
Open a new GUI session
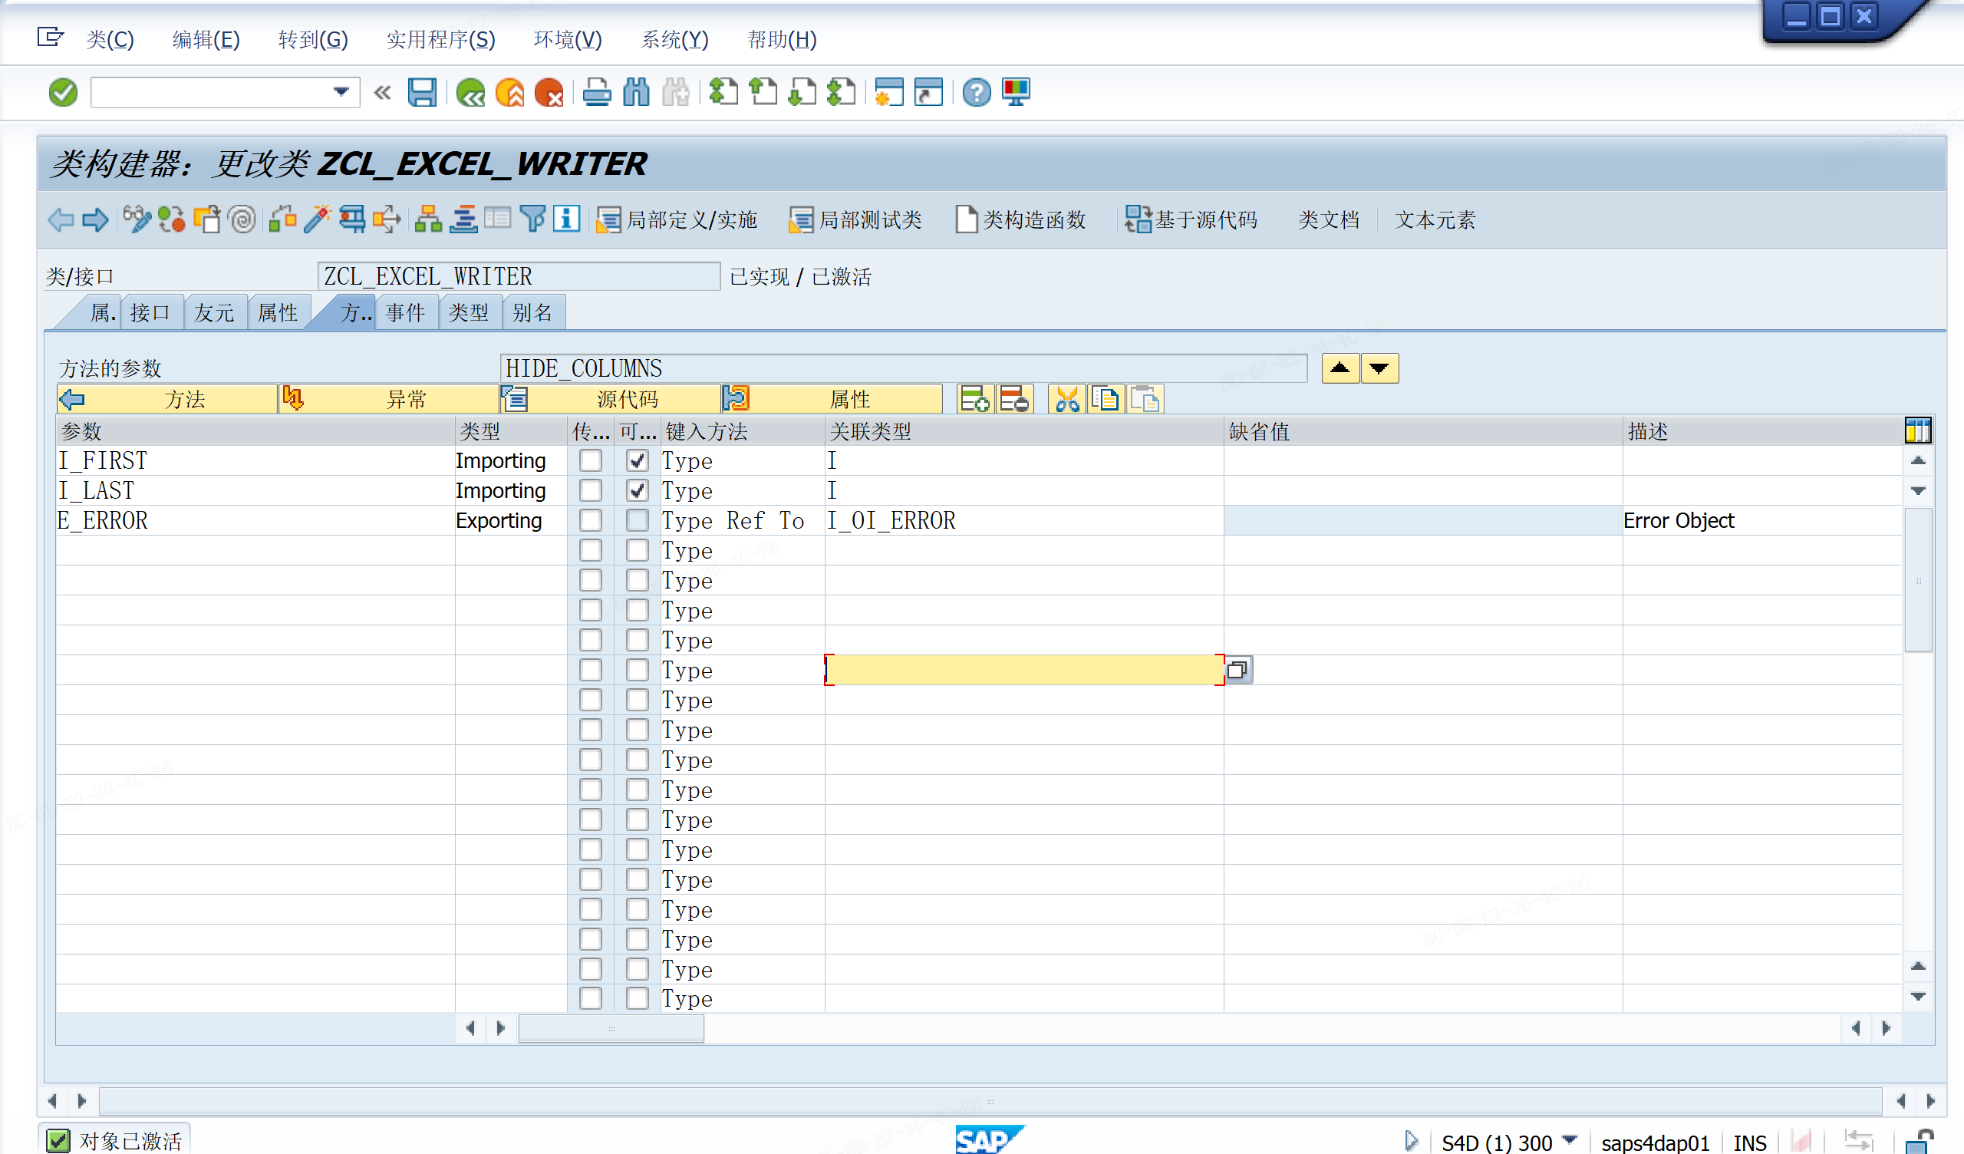(889, 93)
